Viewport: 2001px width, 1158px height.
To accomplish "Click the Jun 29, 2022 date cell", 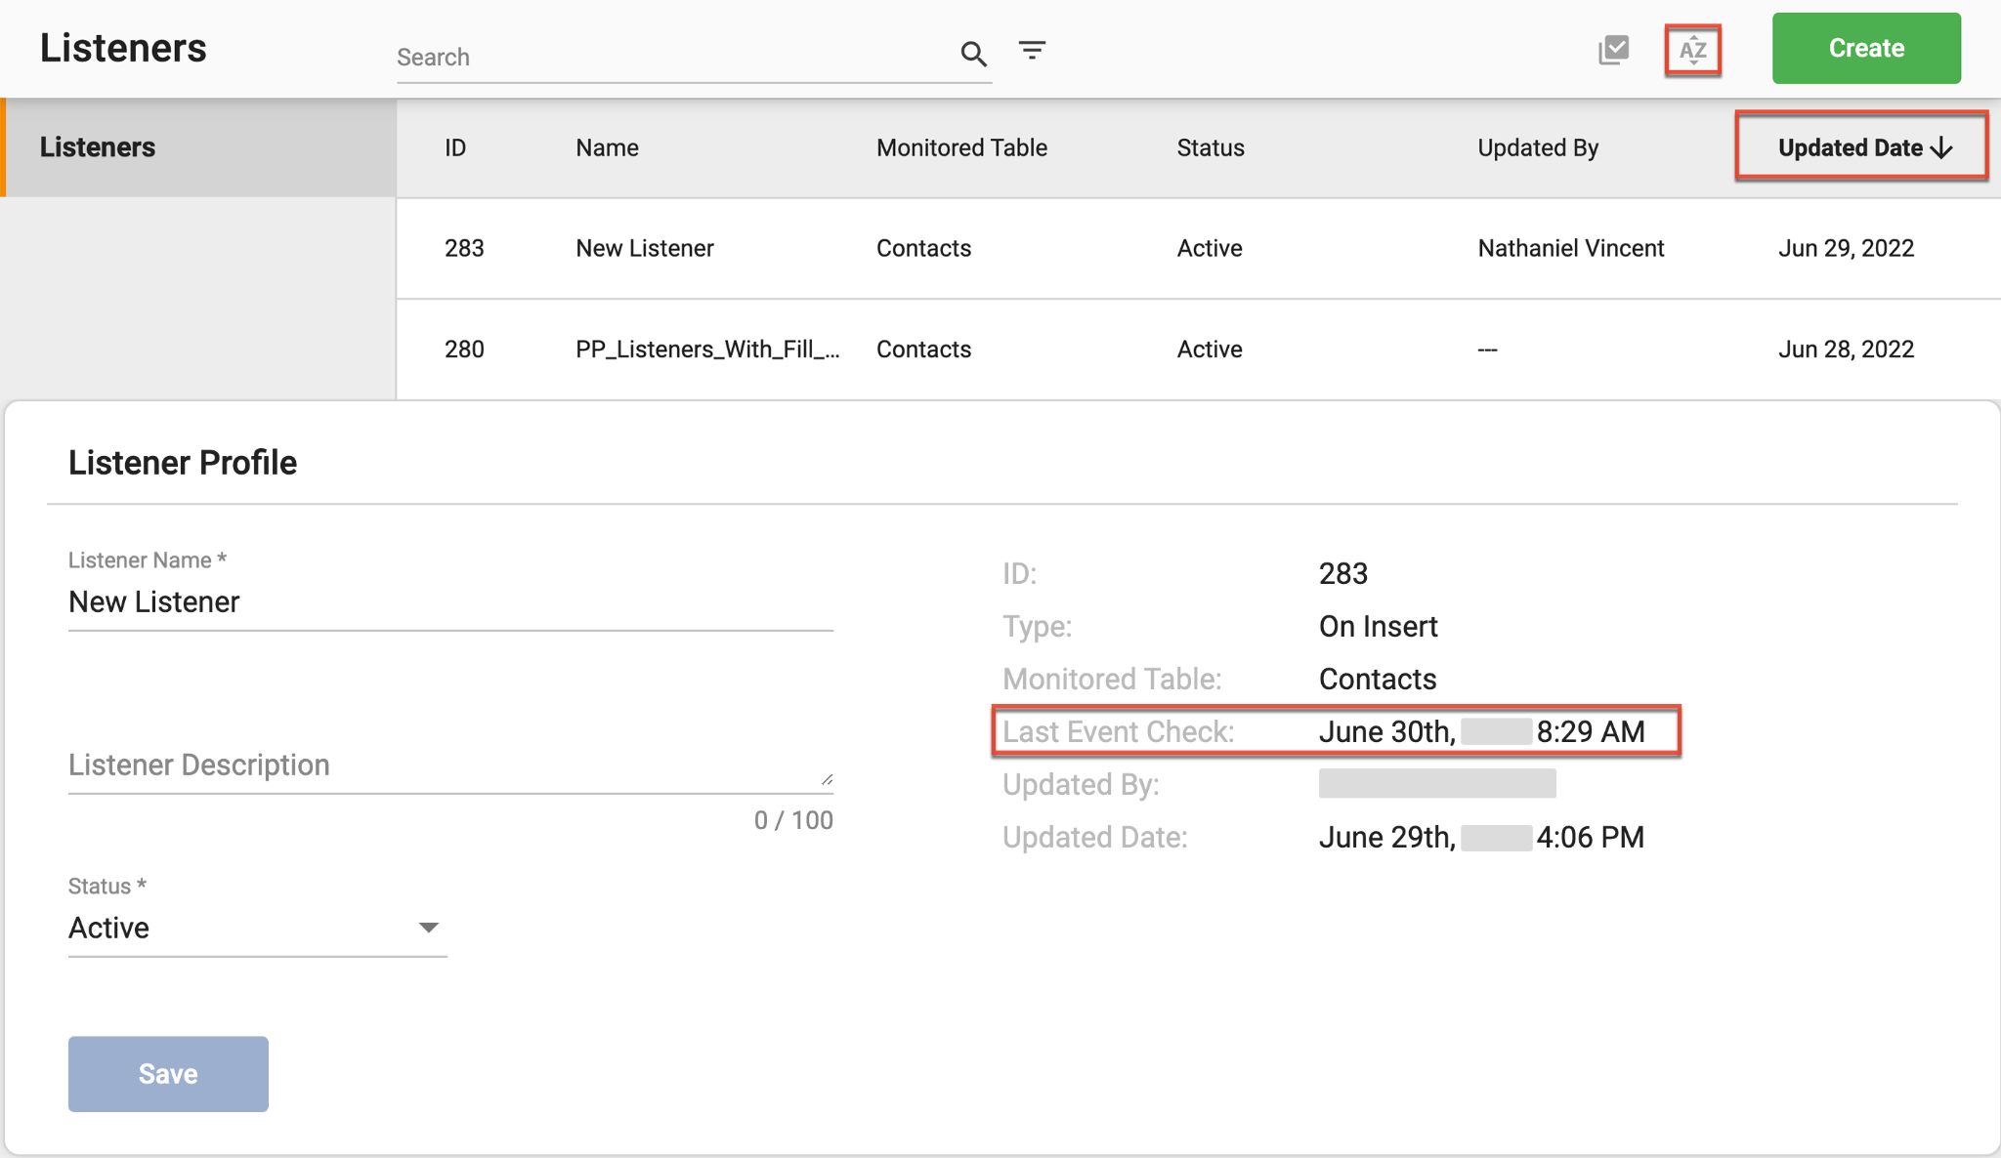I will [x=1846, y=248].
